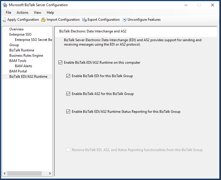This screenshot has height=180, width=221.
Task: Click the tree scrollbar right arrow
Action: [x=50, y=173]
